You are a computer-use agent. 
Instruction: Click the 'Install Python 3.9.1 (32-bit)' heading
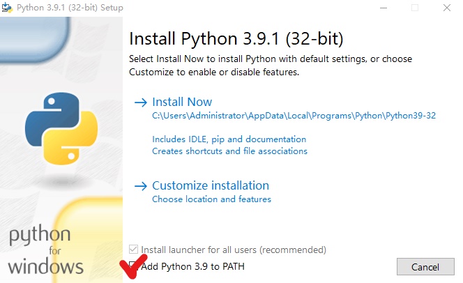tap(236, 38)
